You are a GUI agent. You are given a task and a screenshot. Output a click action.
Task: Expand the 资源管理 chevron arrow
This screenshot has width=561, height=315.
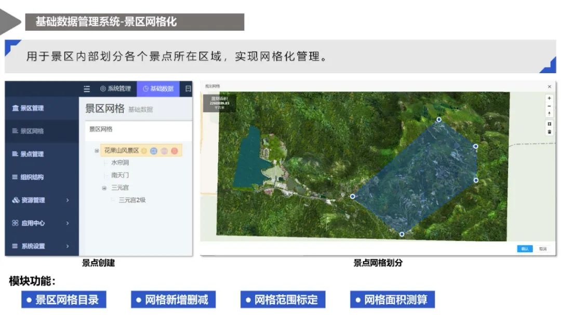[x=67, y=200]
